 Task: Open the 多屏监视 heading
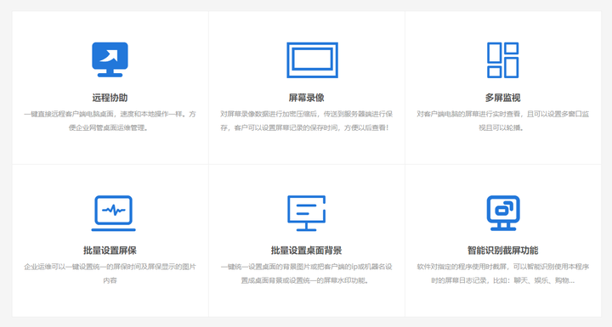502,98
